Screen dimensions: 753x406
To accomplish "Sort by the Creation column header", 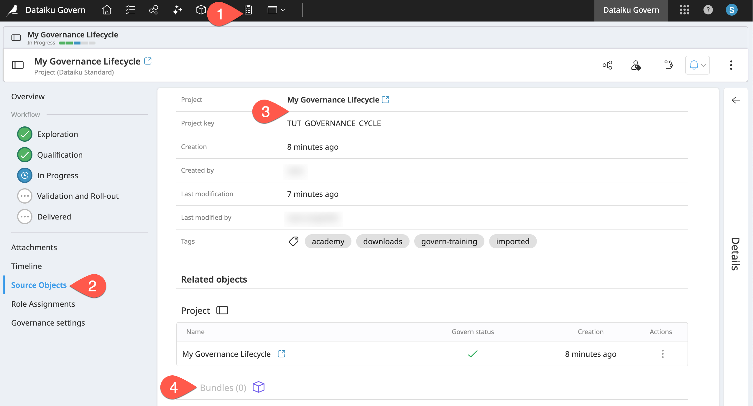I will click(x=591, y=332).
